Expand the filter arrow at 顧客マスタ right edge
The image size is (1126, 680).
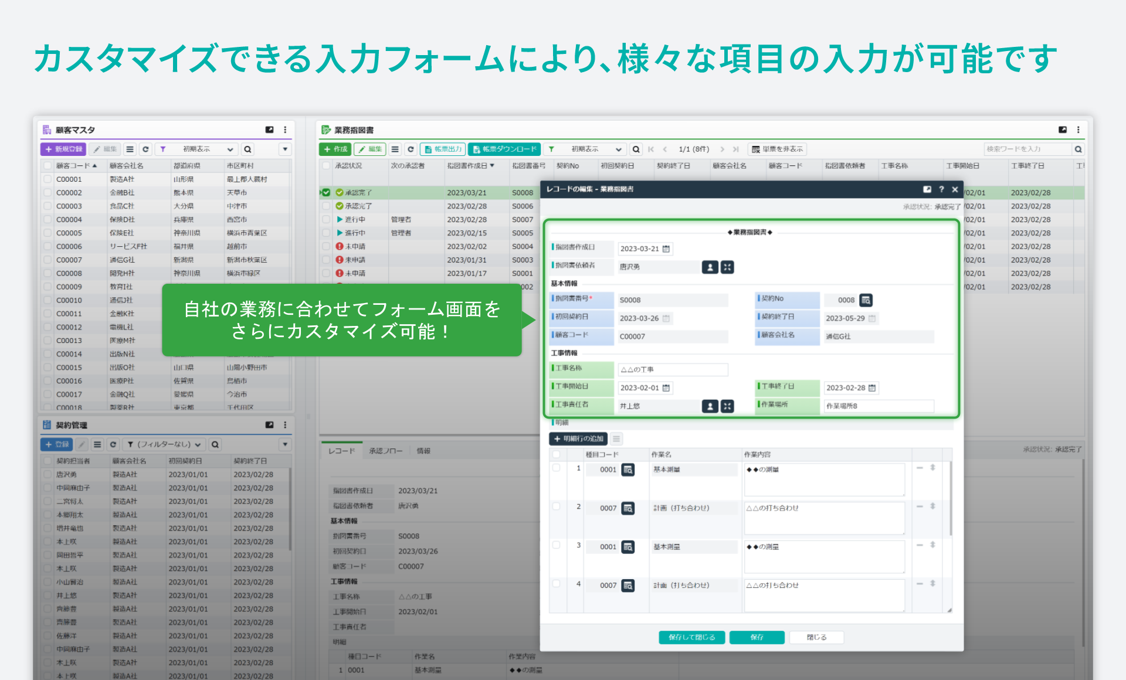tap(285, 149)
